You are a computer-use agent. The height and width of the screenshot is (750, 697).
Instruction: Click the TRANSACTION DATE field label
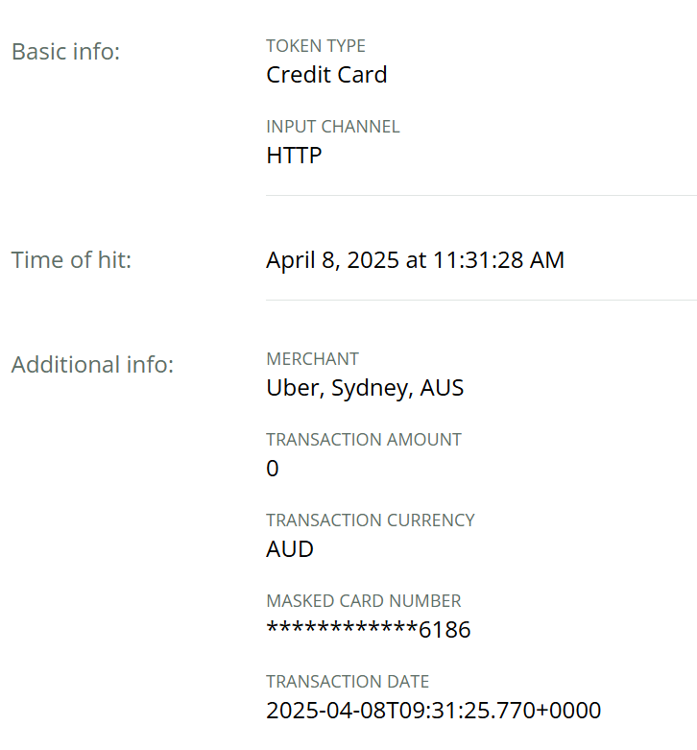347,682
